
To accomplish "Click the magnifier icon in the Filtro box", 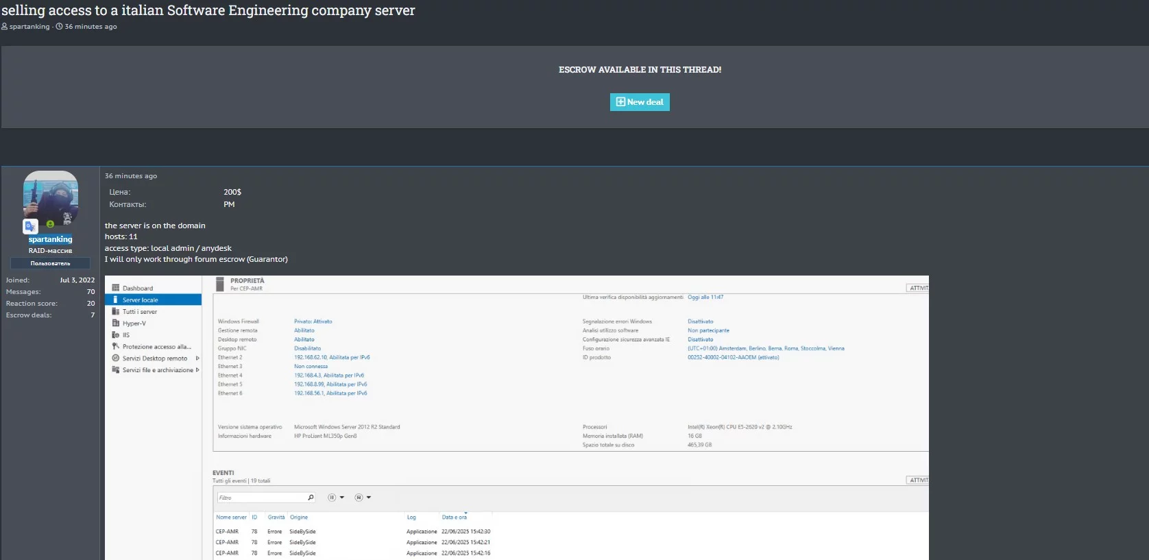I will (x=311, y=498).
